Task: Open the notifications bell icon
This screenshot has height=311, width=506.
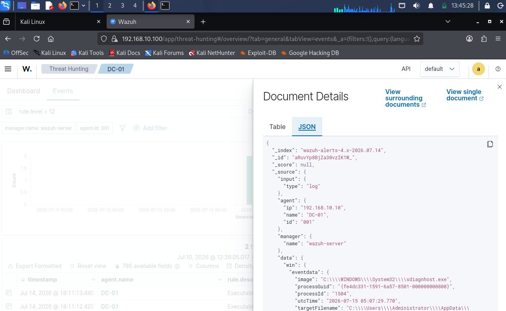Action: tap(431, 6)
